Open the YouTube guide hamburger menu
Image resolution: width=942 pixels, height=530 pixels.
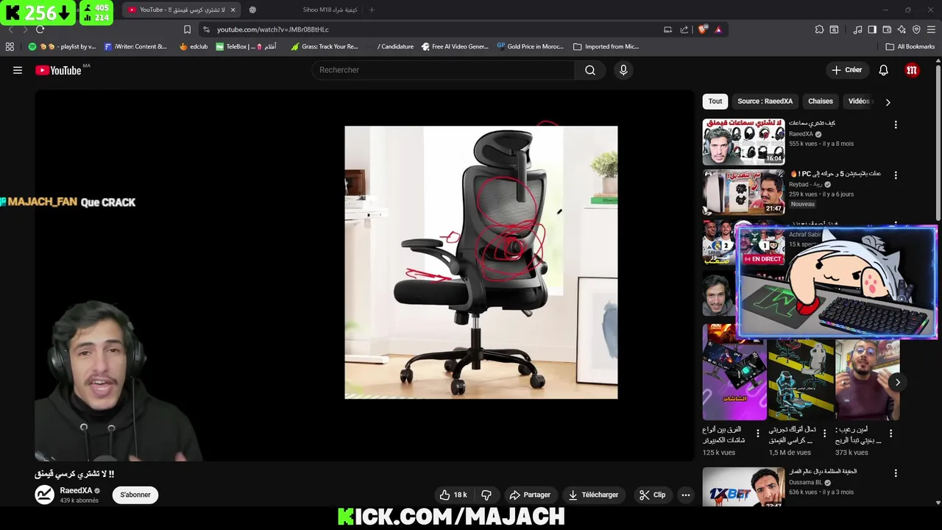click(18, 70)
